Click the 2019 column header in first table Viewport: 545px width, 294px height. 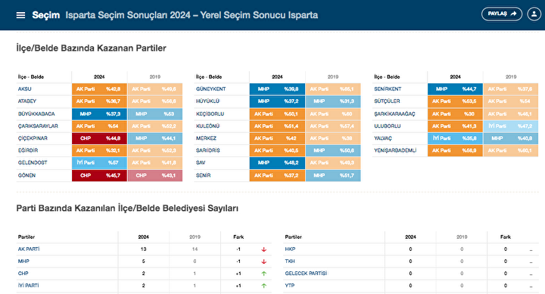(x=155, y=76)
